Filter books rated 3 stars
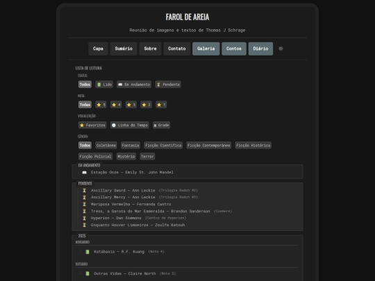The height and width of the screenshot is (281, 375). click(131, 105)
